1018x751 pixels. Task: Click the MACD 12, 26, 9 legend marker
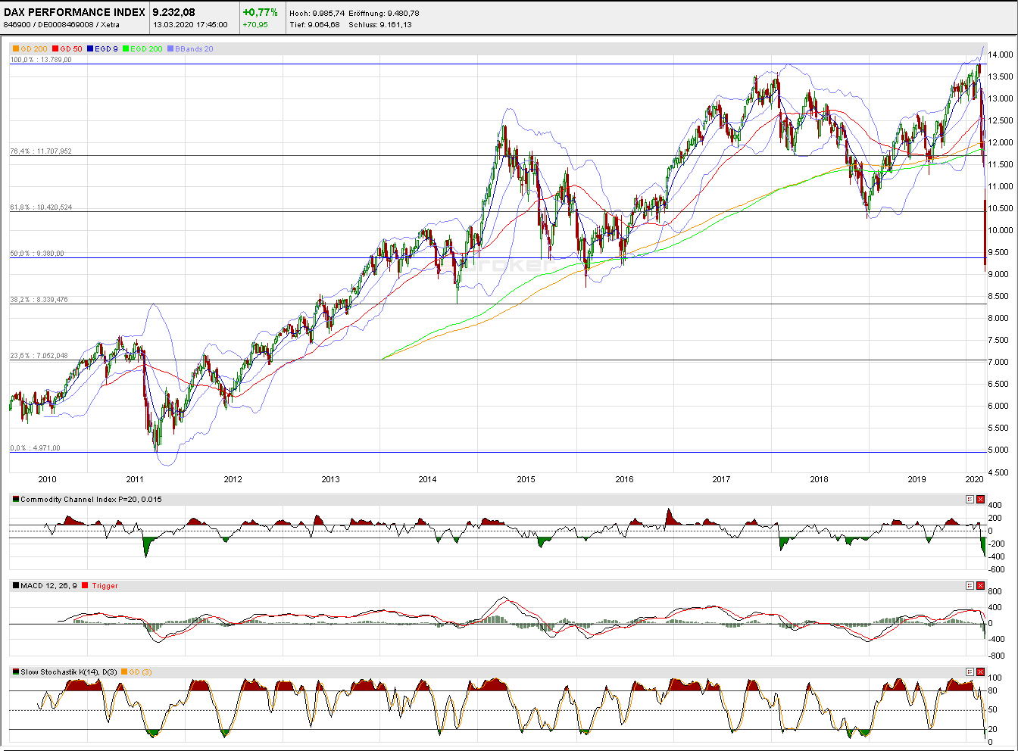coord(17,585)
